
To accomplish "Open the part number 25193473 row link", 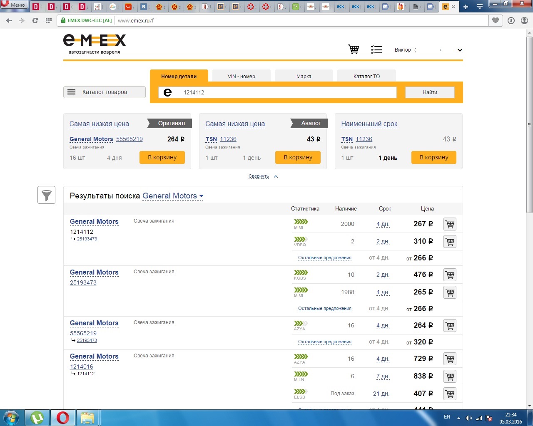I will tap(83, 282).
